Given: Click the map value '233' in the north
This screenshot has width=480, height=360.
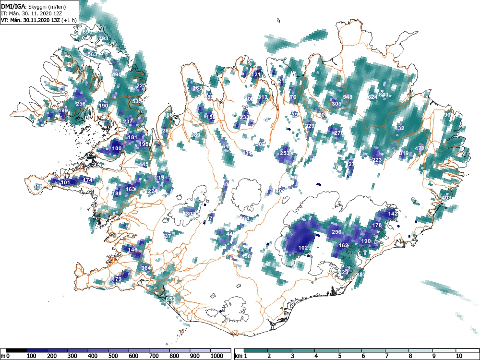Looking at the screenshot, I should click(244, 117).
